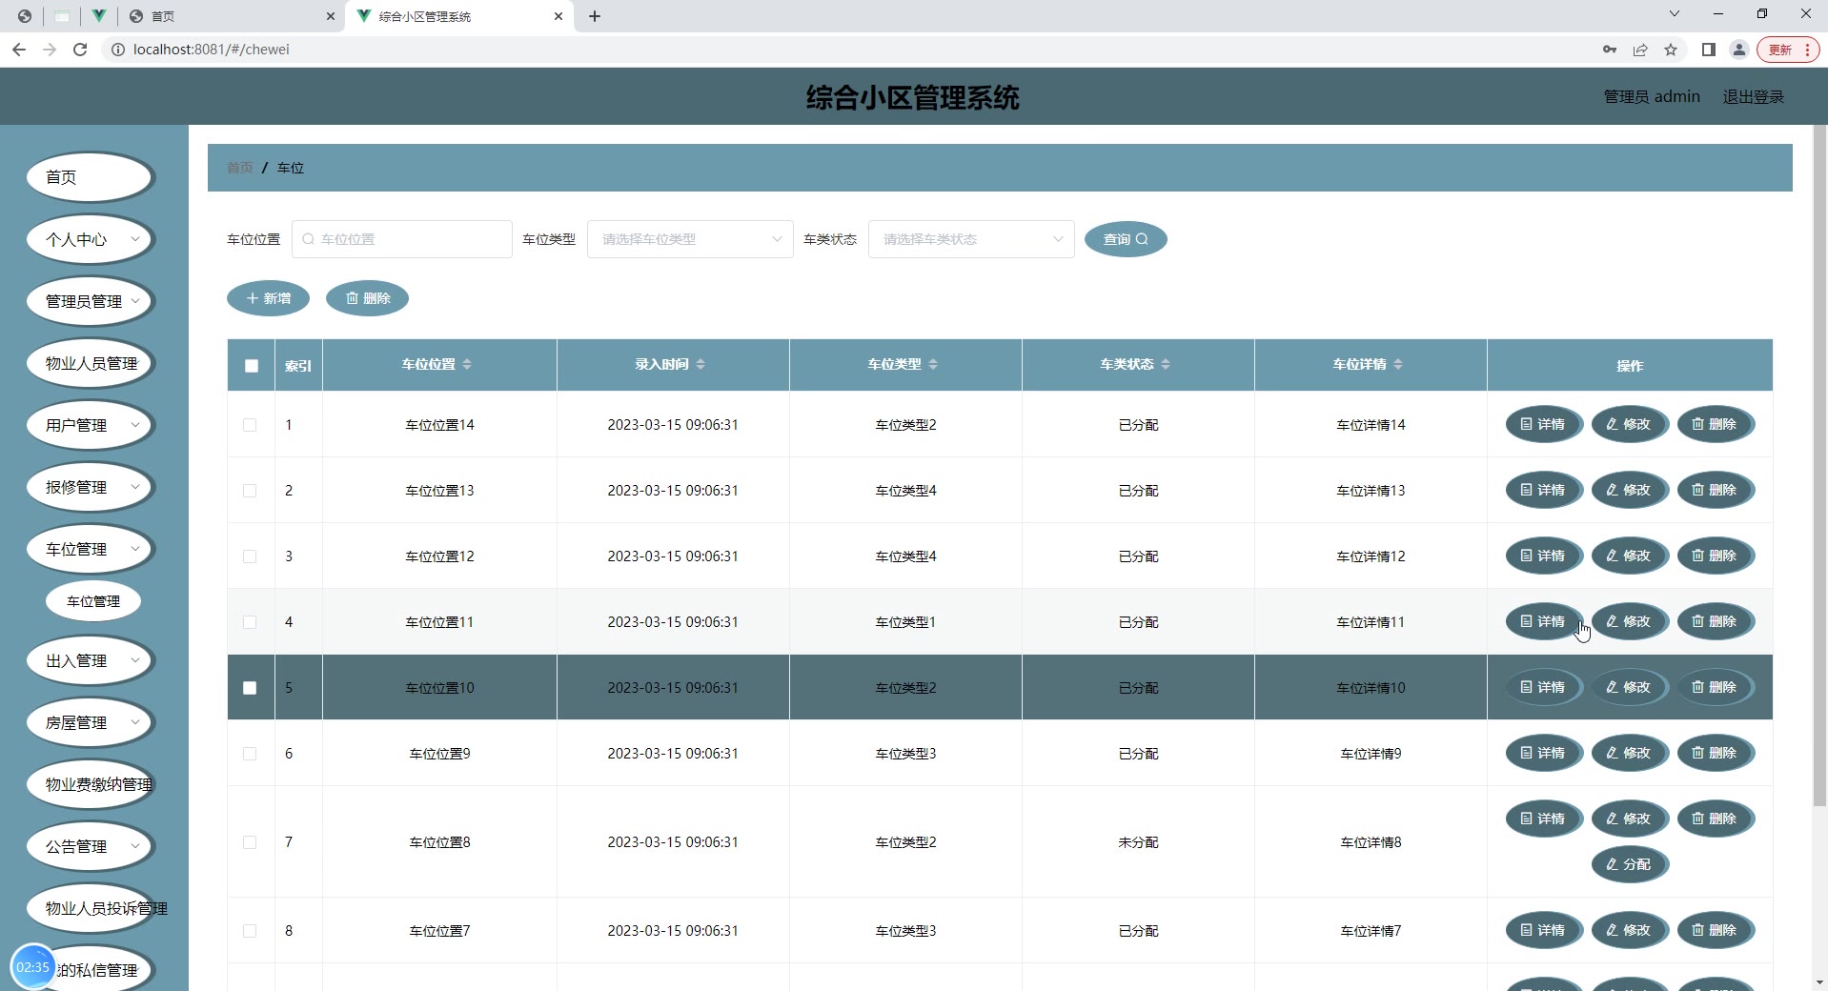Screen dimensions: 1828x991
Task: Click the batch 删除 button above the table
Action: click(x=367, y=298)
